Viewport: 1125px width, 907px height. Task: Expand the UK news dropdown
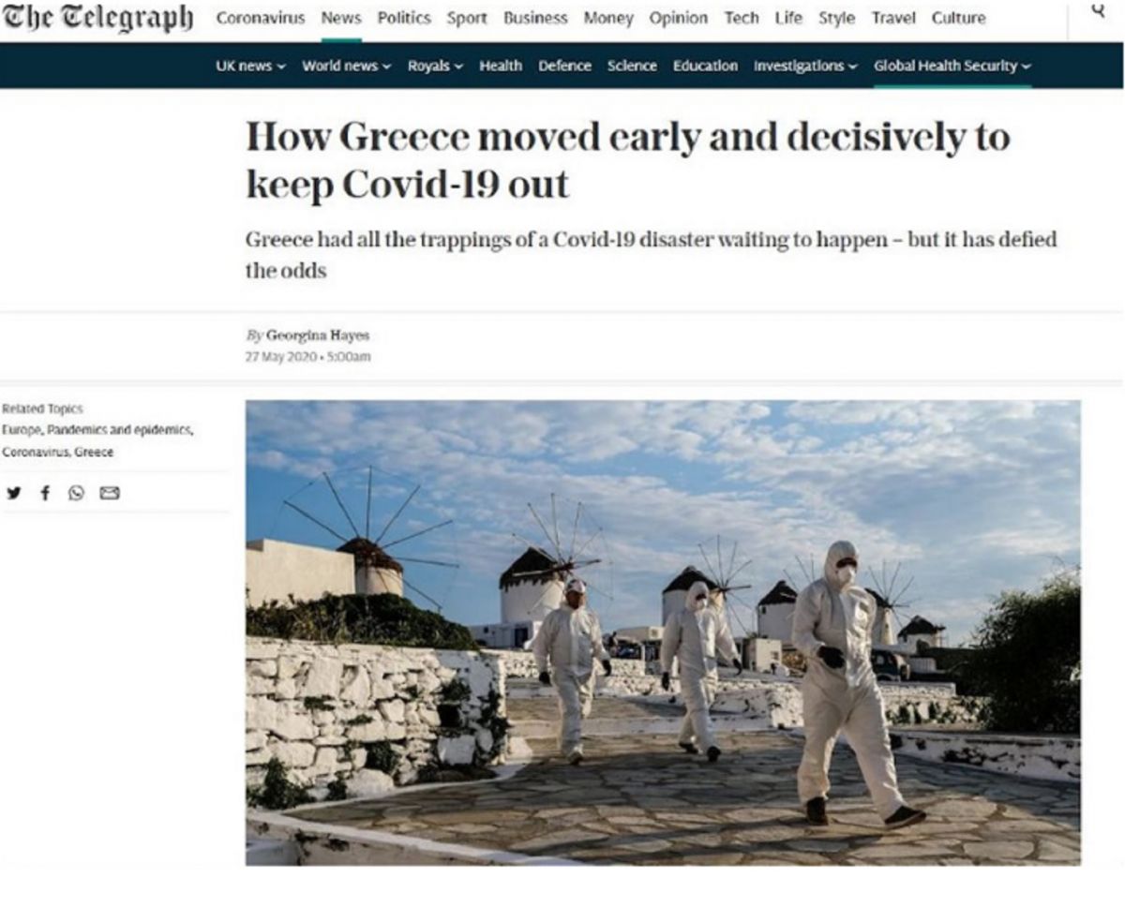(250, 66)
